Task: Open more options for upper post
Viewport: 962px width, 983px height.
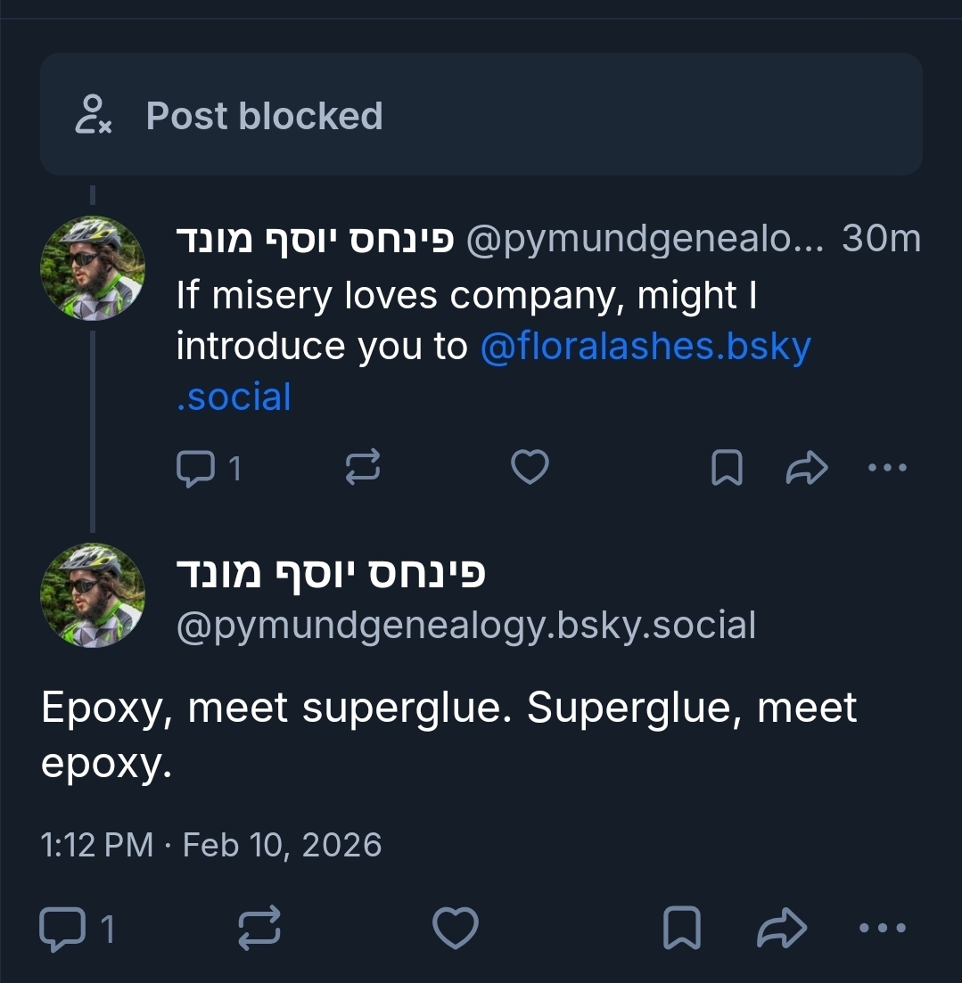Action: (x=887, y=467)
